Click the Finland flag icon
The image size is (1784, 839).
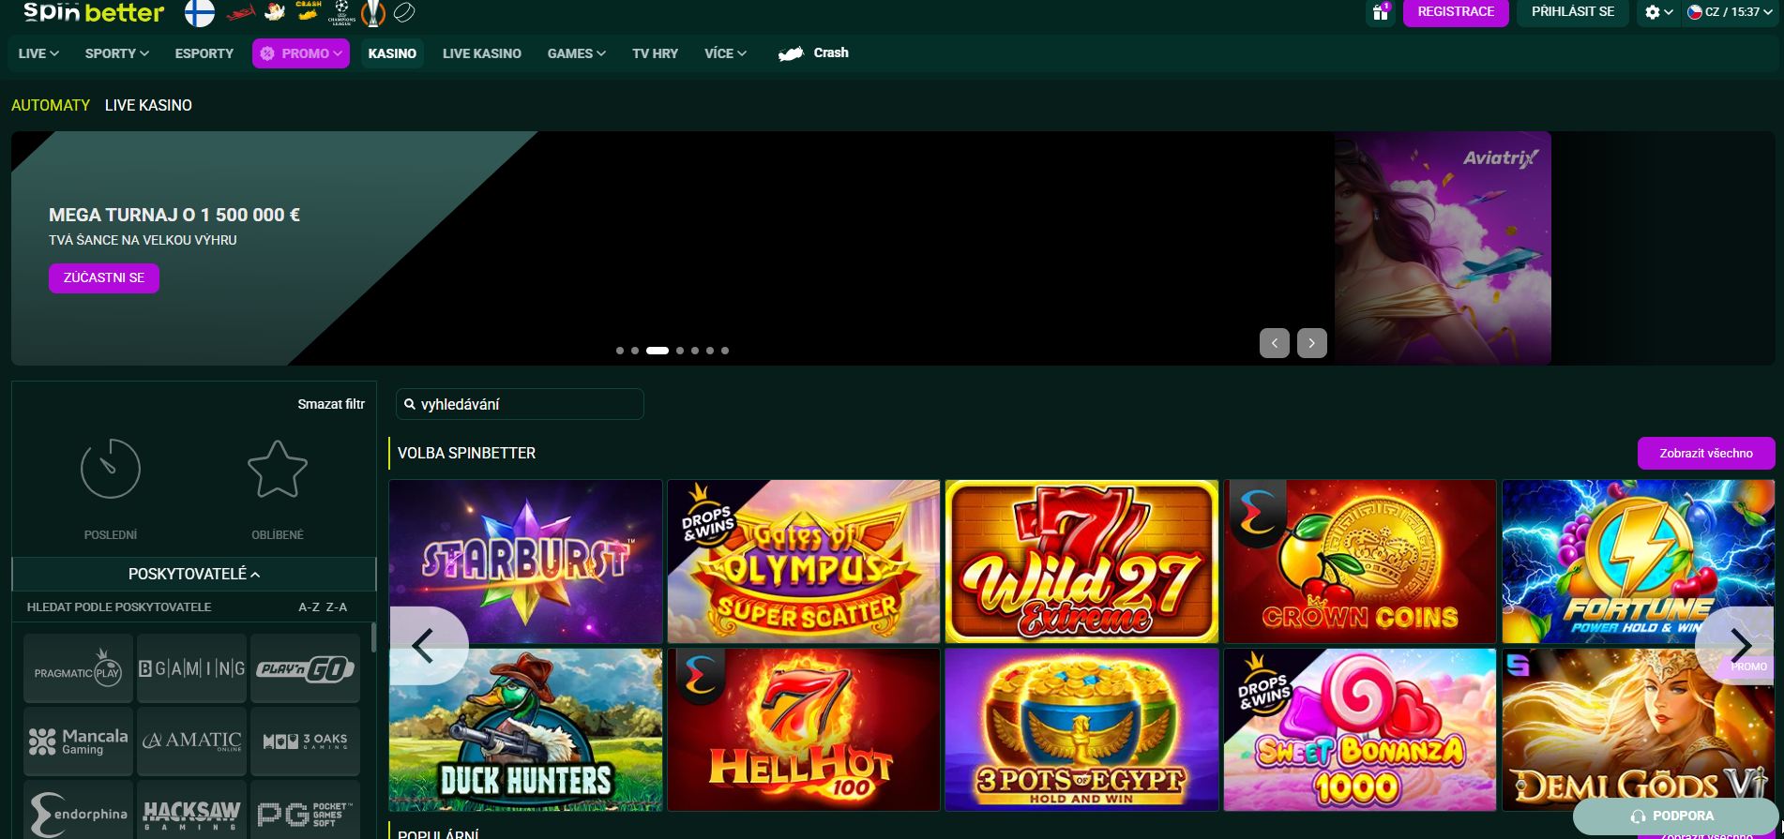coord(199,12)
